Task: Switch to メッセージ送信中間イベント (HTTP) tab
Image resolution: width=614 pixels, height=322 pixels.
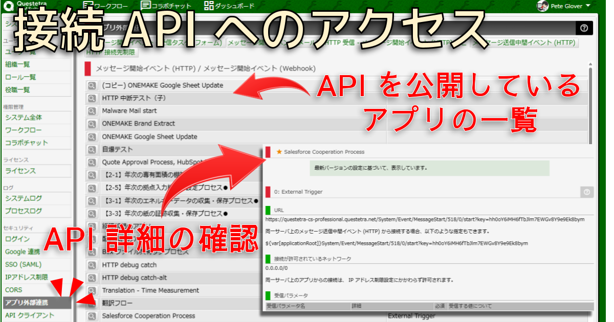Action: pyautogui.click(x=525, y=42)
